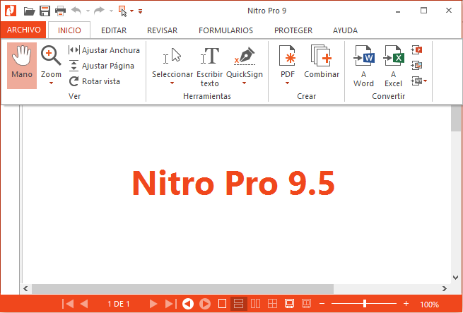Switch to the PROTEGER tab
The width and height of the screenshot is (463, 313).
coord(293,30)
